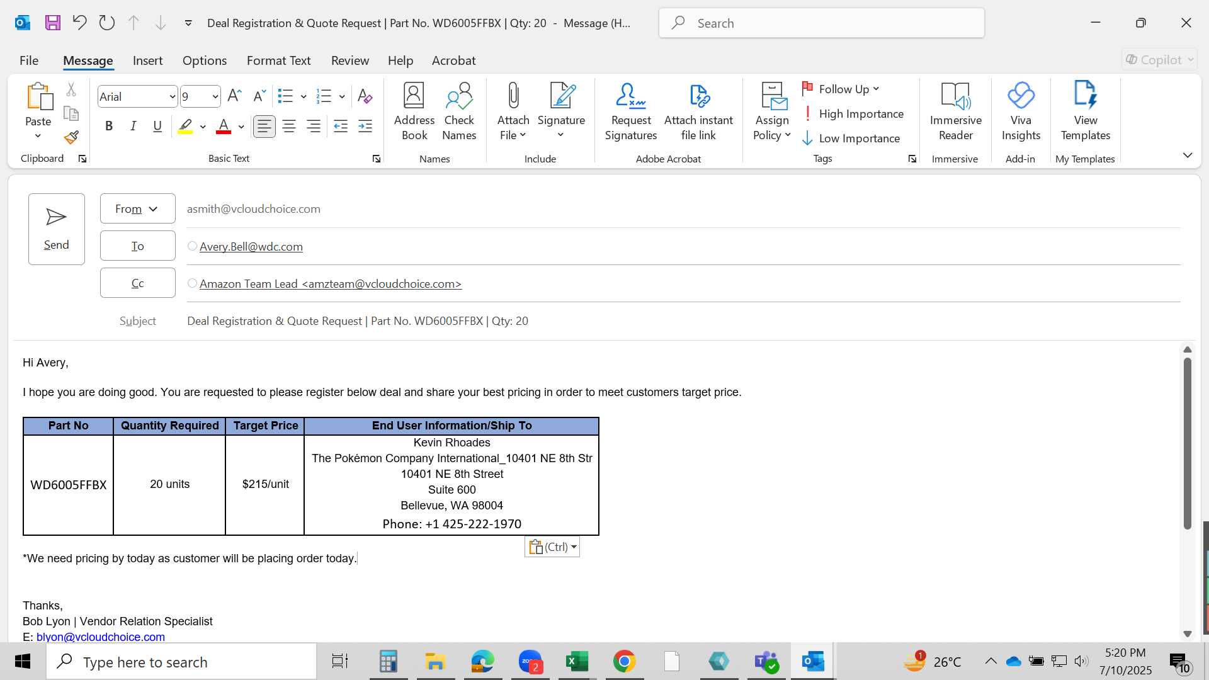Click the Copy icon in Clipboard group
Image resolution: width=1209 pixels, height=680 pixels.
tap(71, 113)
